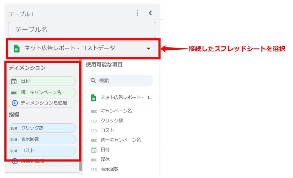
Task: Click the テーブル名 input field
Action: [x=82, y=30]
